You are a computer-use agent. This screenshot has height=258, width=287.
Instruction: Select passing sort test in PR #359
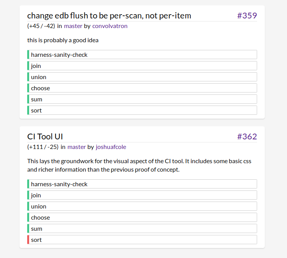[x=142, y=111]
